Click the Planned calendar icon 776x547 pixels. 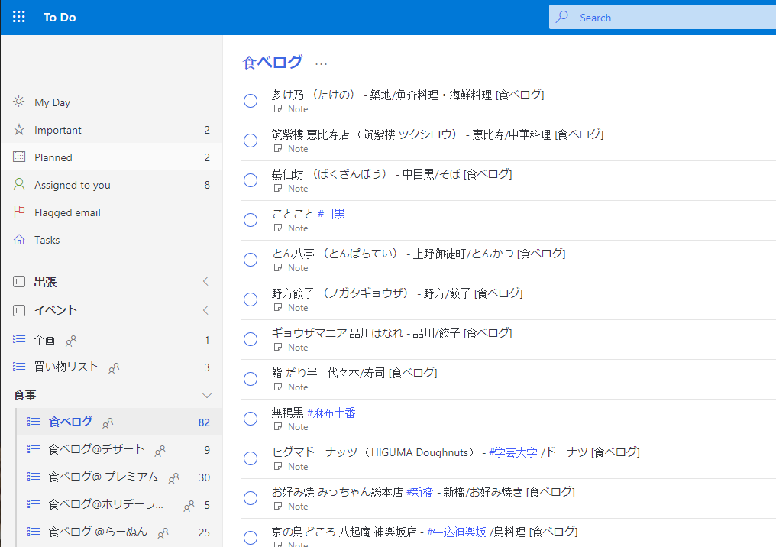coord(19,157)
